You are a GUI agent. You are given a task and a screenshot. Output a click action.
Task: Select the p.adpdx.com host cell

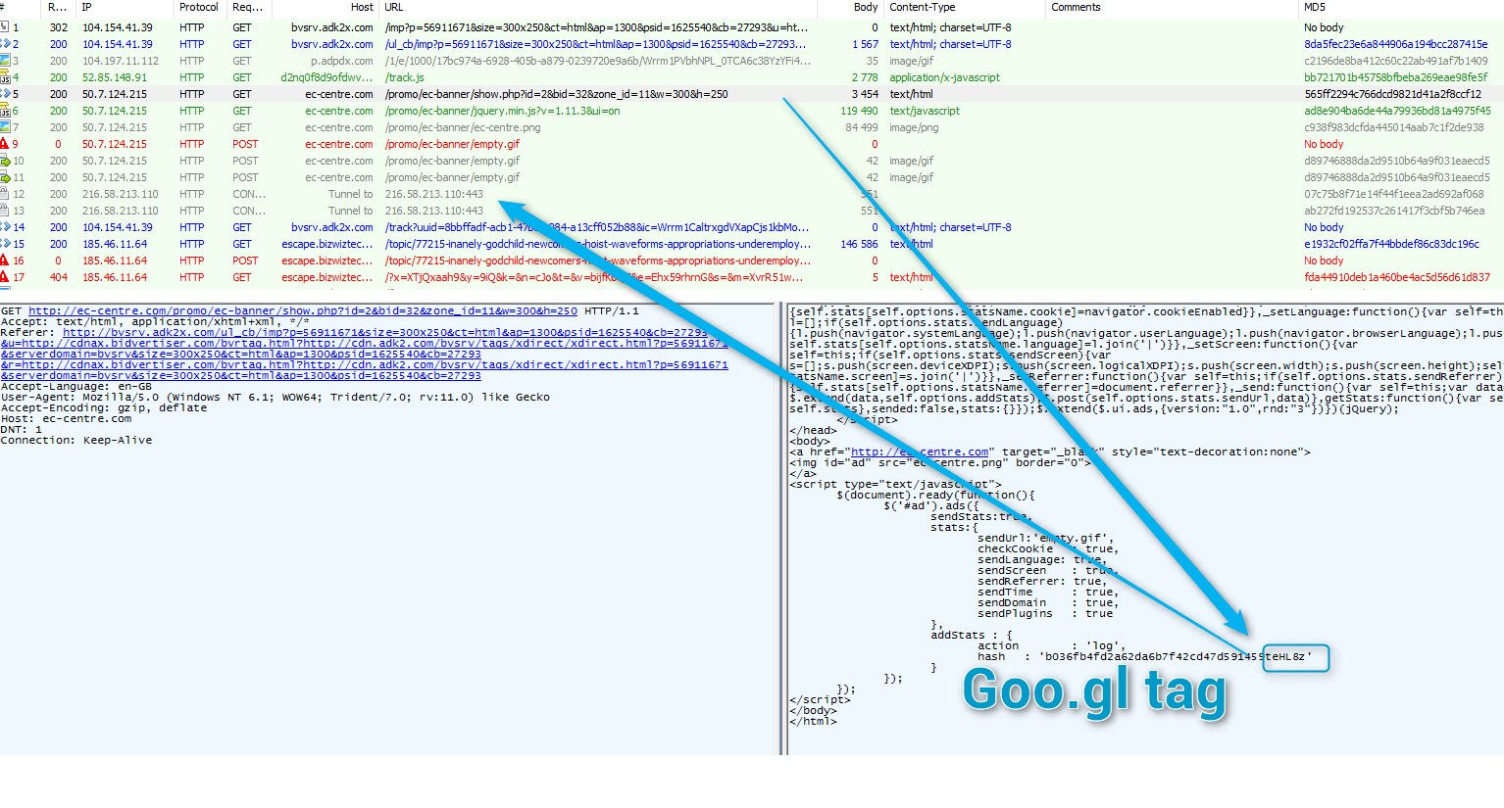[x=342, y=61]
